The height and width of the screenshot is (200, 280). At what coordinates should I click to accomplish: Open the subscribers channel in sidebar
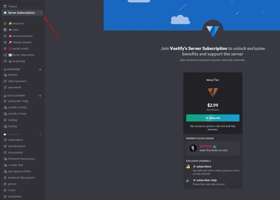click(22, 140)
